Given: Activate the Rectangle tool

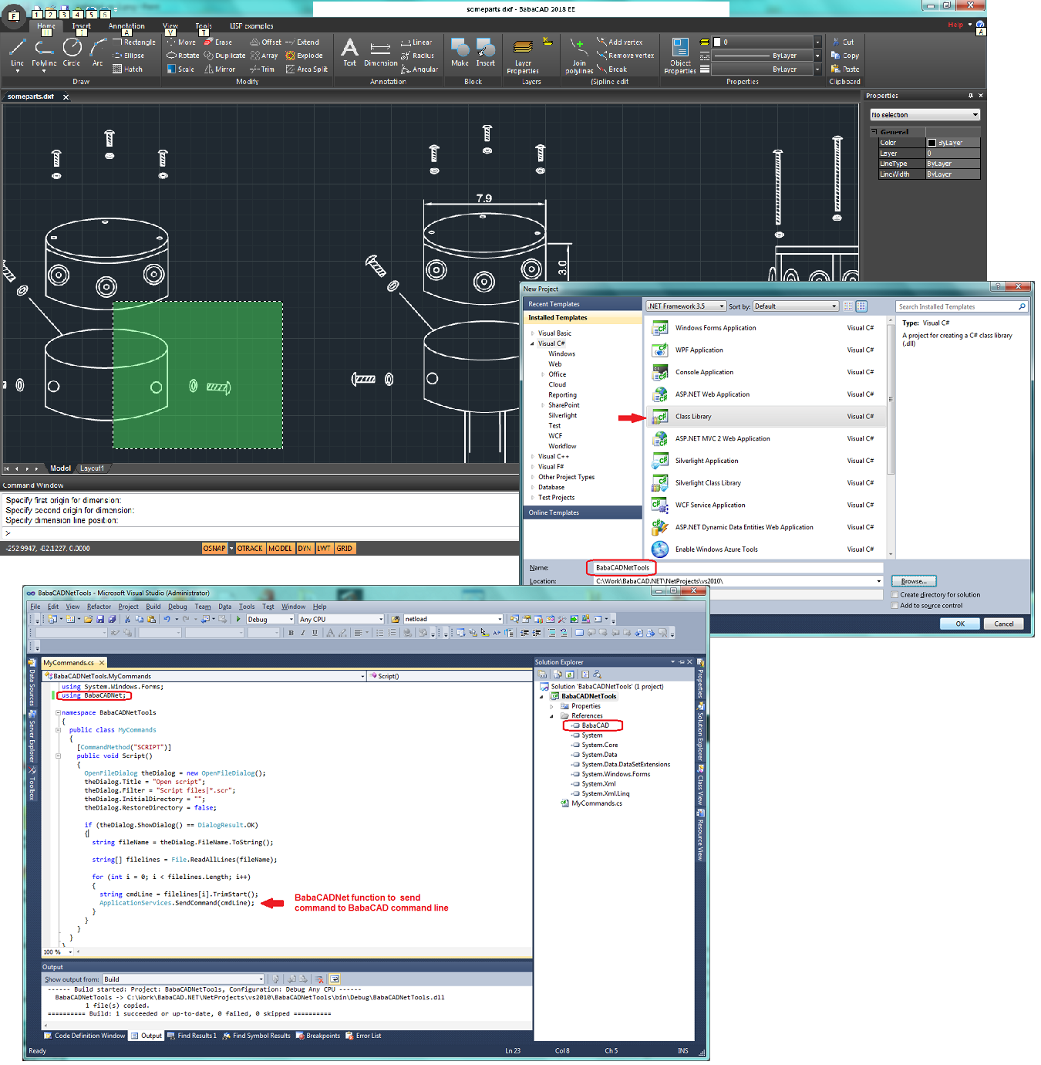Looking at the screenshot, I should click(134, 42).
